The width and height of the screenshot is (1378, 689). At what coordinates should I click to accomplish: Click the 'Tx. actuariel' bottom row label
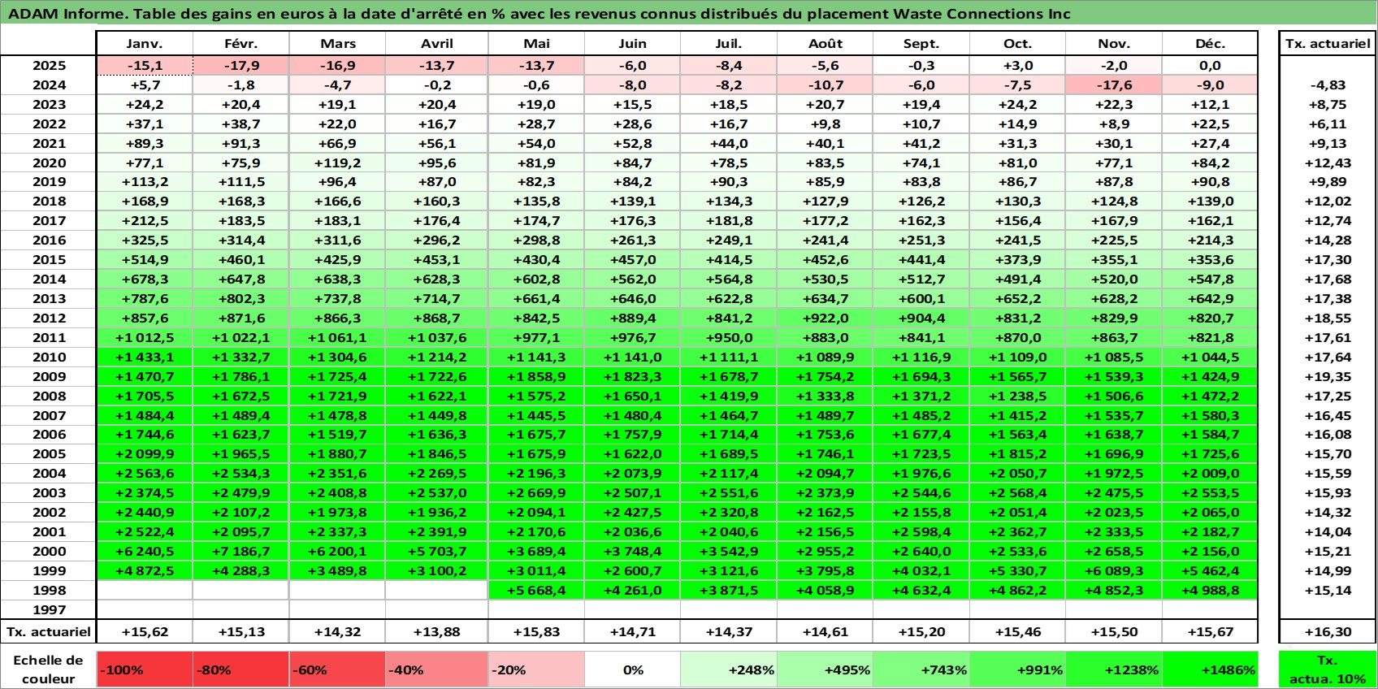point(49,631)
